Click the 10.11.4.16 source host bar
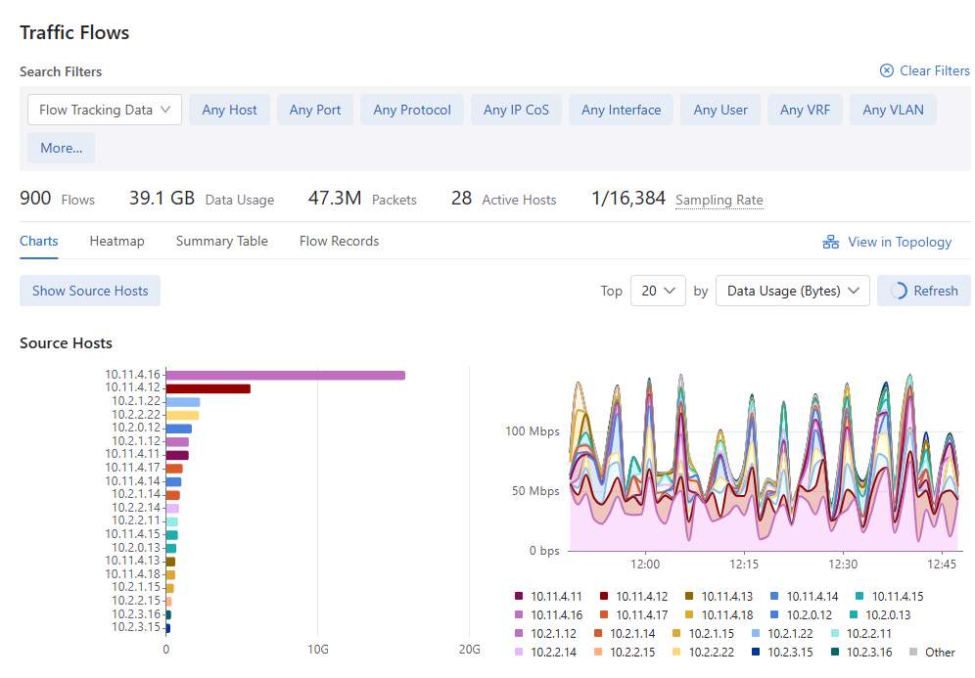This screenshot has height=678, width=975. [286, 376]
